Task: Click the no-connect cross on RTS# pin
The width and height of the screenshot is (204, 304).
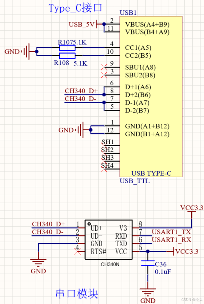Action: 77,252
